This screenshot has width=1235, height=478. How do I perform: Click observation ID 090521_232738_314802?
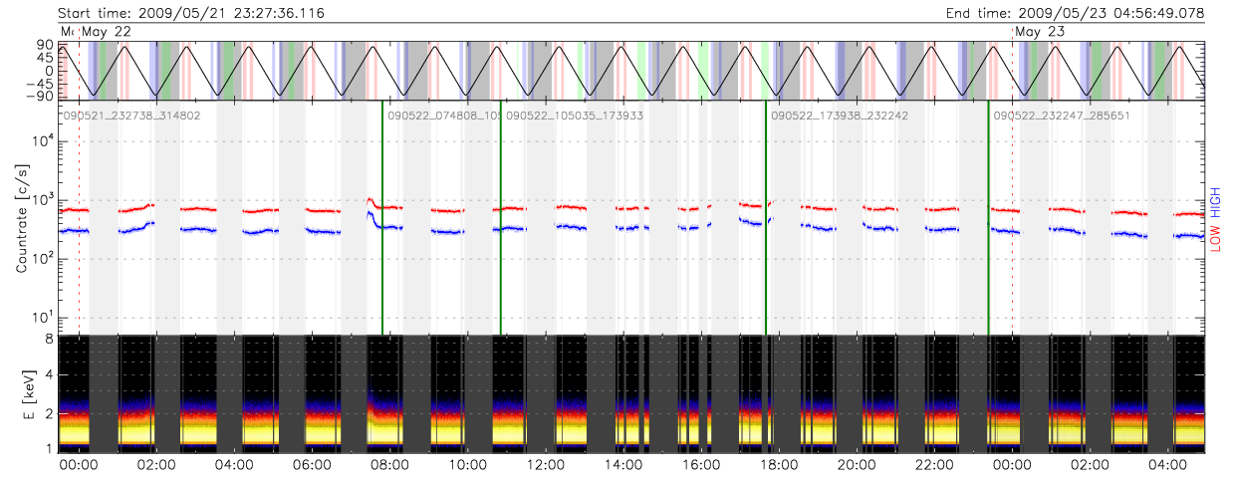tap(131, 116)
